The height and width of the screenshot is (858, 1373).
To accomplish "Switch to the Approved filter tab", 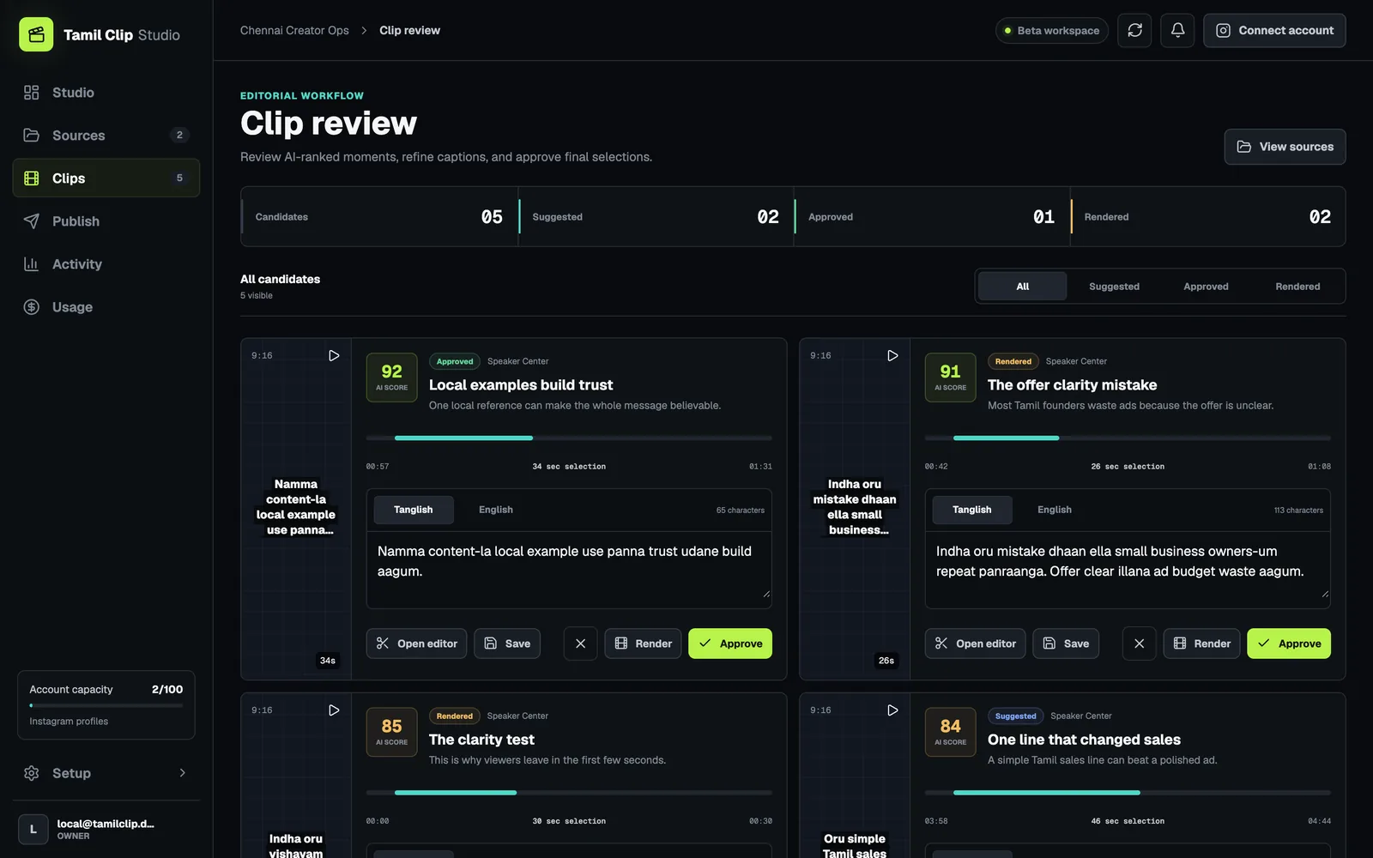I will [1206, 287].
